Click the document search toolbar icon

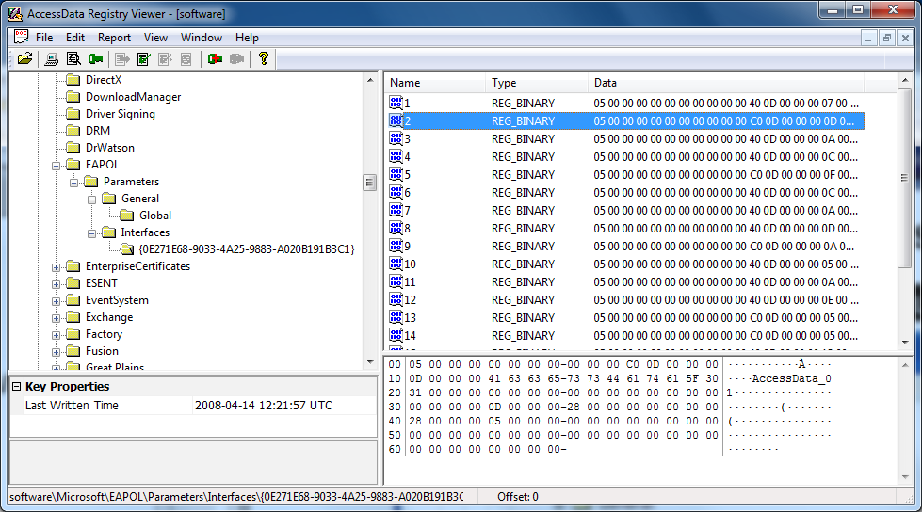73,58
